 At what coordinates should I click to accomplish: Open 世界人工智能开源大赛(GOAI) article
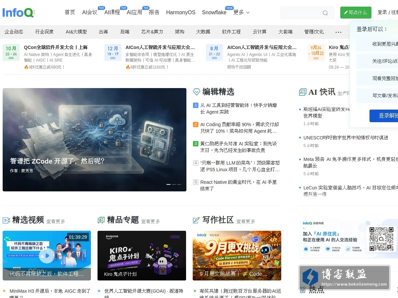tap(144, 294)
